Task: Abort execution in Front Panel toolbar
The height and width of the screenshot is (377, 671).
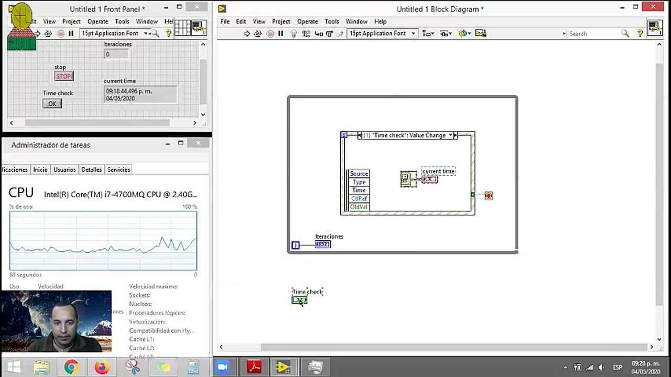Action: coord(60,34)
